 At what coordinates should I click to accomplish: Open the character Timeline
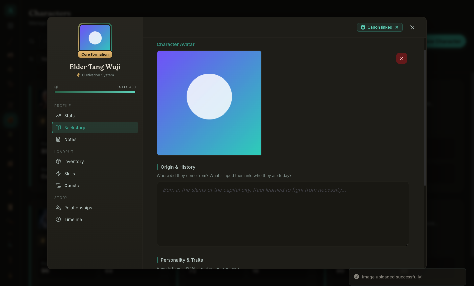pyautogui.click(x=95, y=219)
